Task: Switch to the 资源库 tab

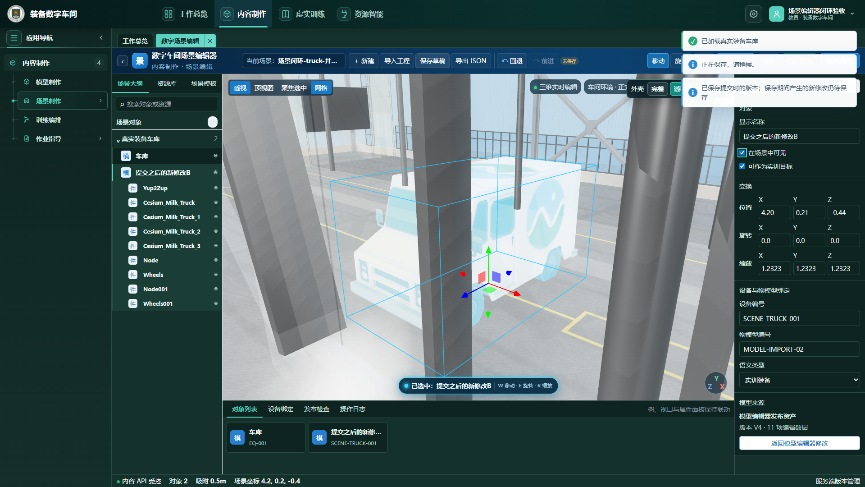Action: (x=167, y=84)
